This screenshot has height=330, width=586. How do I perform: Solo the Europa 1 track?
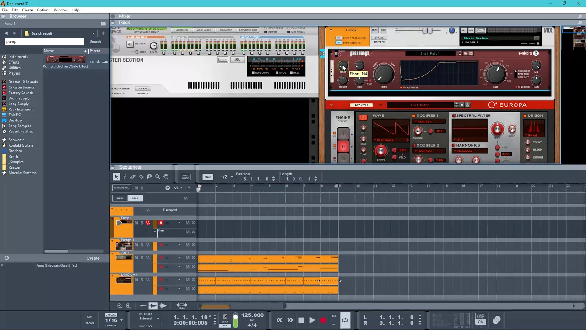click(141, 245)
